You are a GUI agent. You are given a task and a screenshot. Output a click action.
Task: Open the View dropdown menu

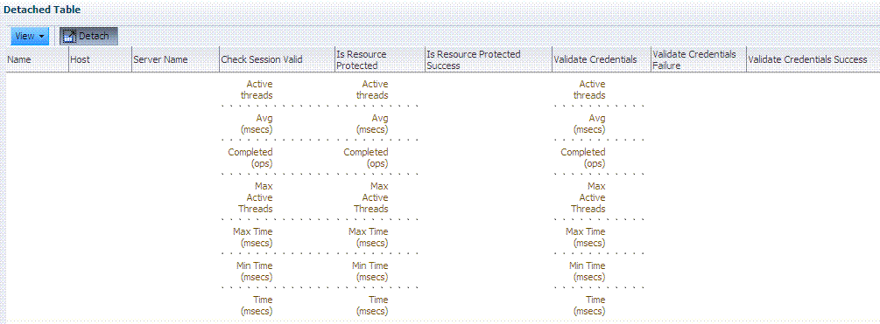click(30, 37)
